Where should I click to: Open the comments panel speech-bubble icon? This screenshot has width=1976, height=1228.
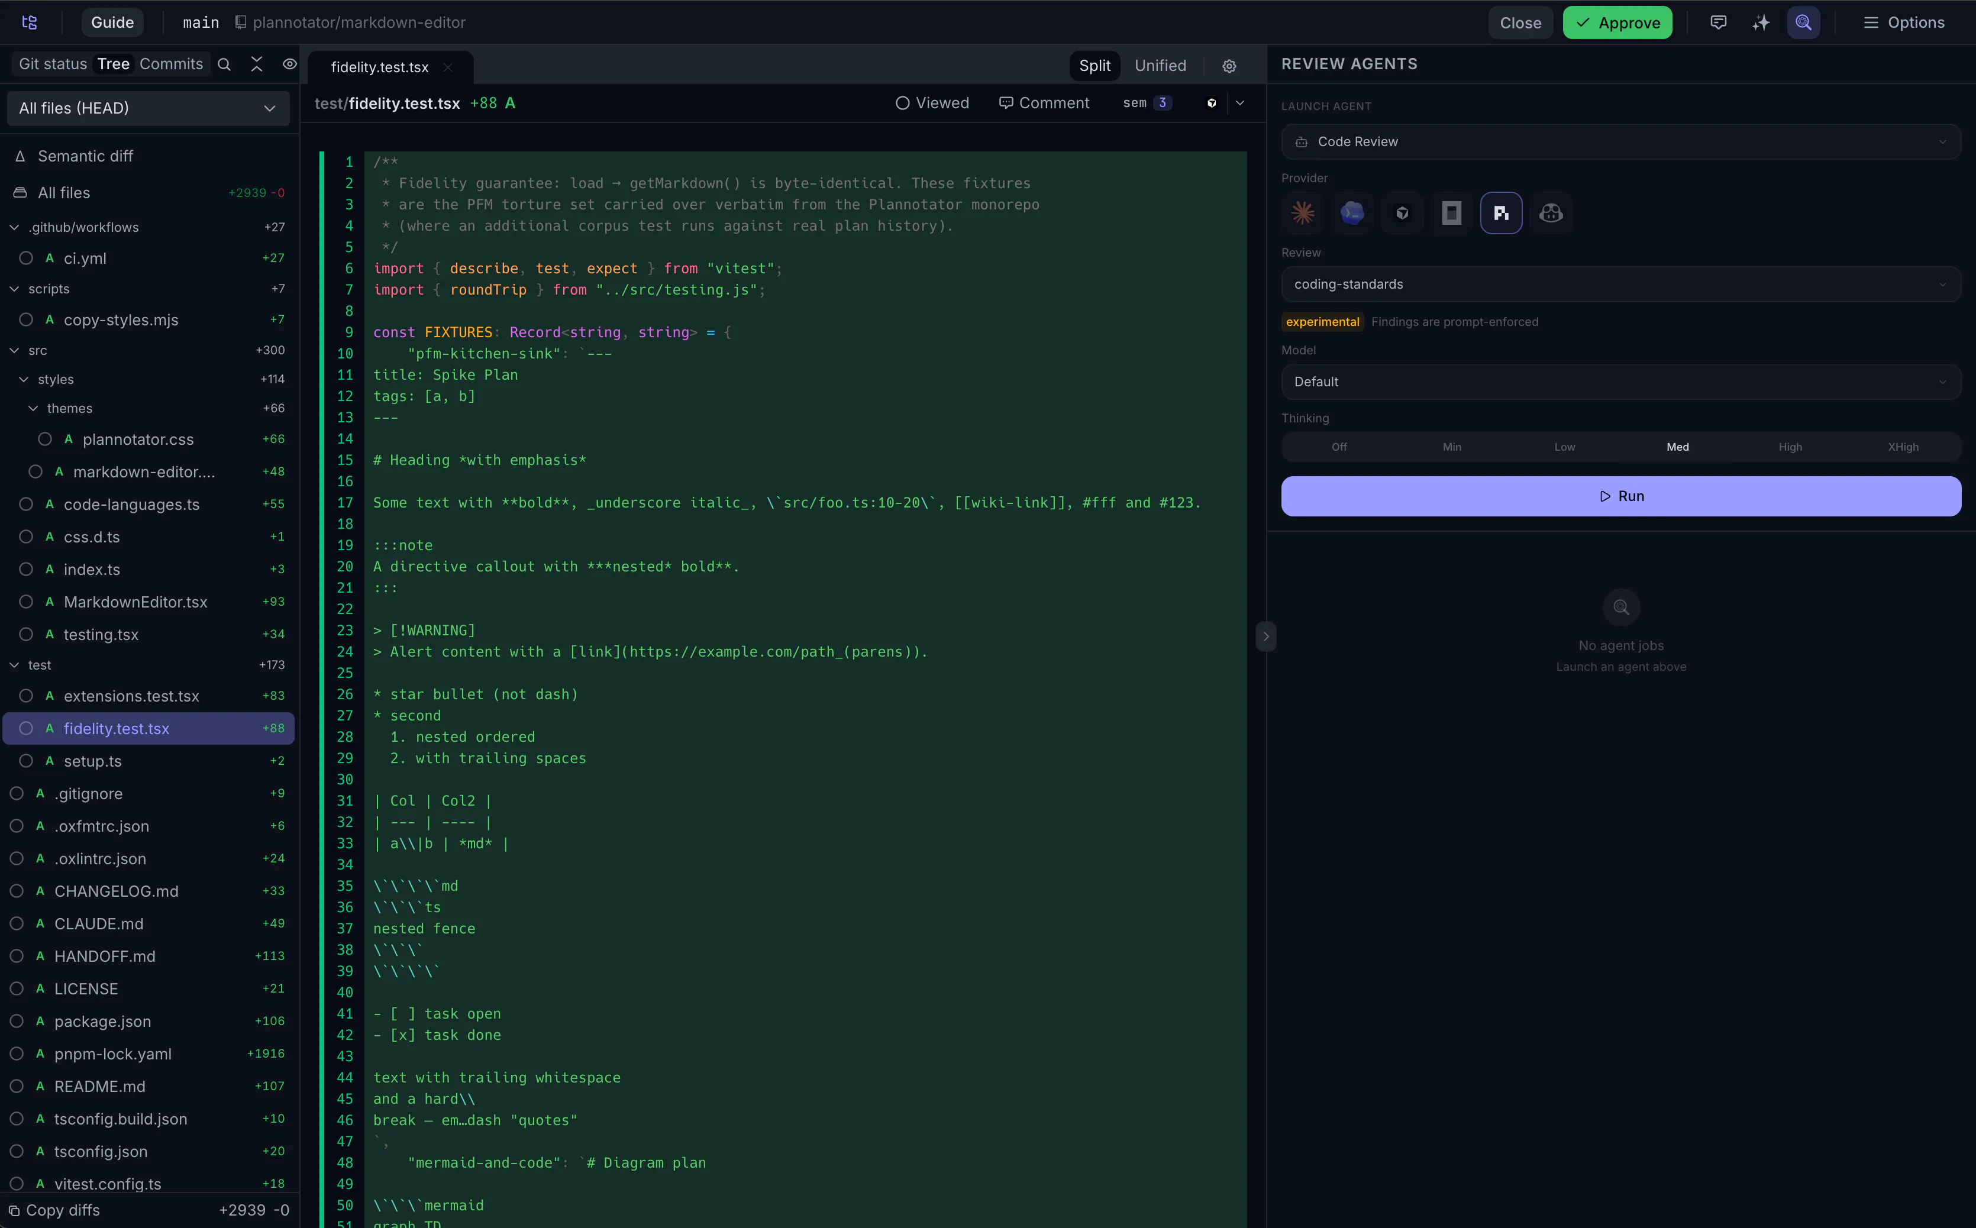[1719, 22]
